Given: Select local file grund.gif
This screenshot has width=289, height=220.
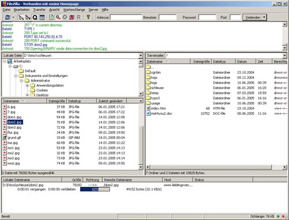Looking at the screenshot, I should [x=12, y=138].
